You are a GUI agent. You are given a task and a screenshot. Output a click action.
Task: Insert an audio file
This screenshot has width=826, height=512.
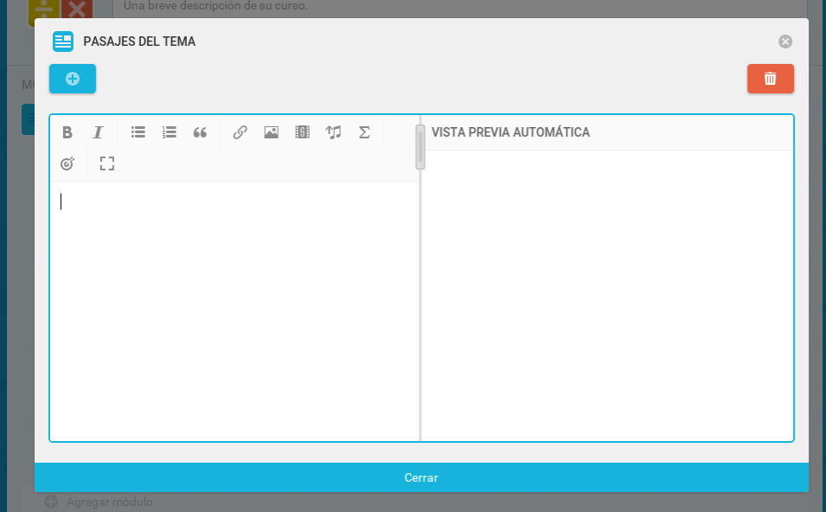(x=334, y=132)
